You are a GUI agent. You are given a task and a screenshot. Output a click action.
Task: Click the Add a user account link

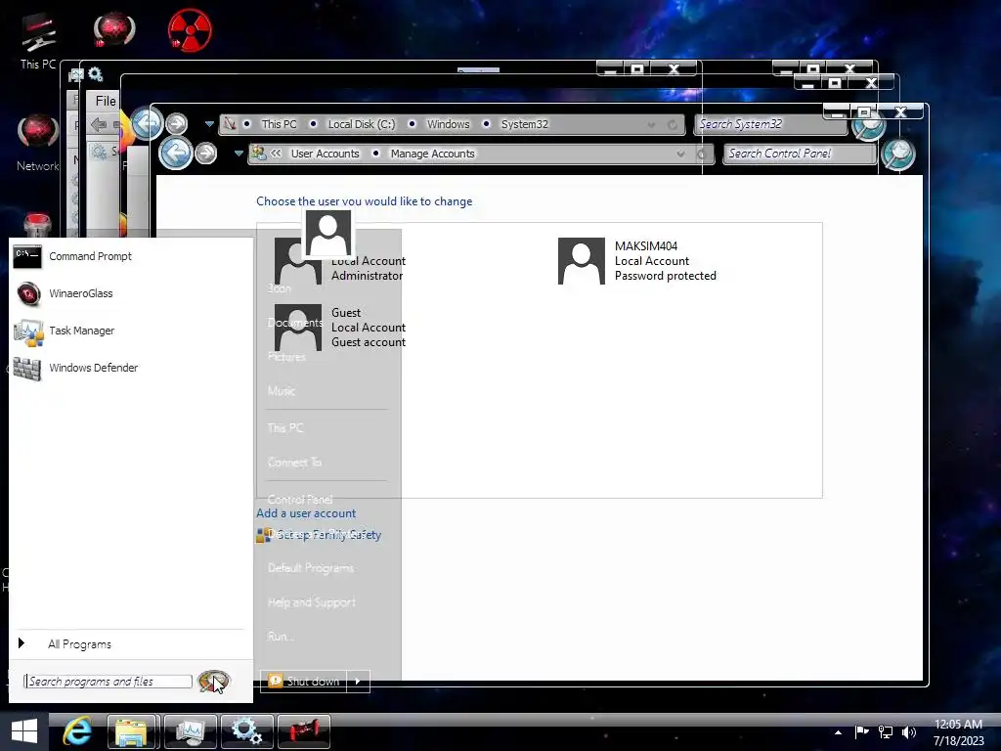coord(306,513)
